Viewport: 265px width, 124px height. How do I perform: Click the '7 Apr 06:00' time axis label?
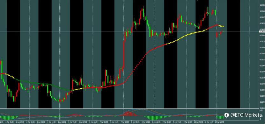tap(104, 122)
